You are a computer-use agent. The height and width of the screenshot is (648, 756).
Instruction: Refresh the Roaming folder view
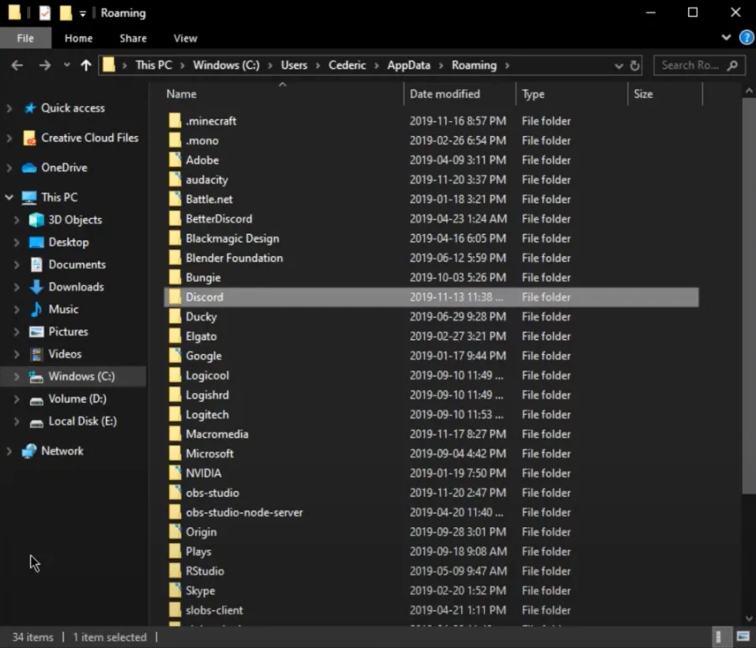635,65
